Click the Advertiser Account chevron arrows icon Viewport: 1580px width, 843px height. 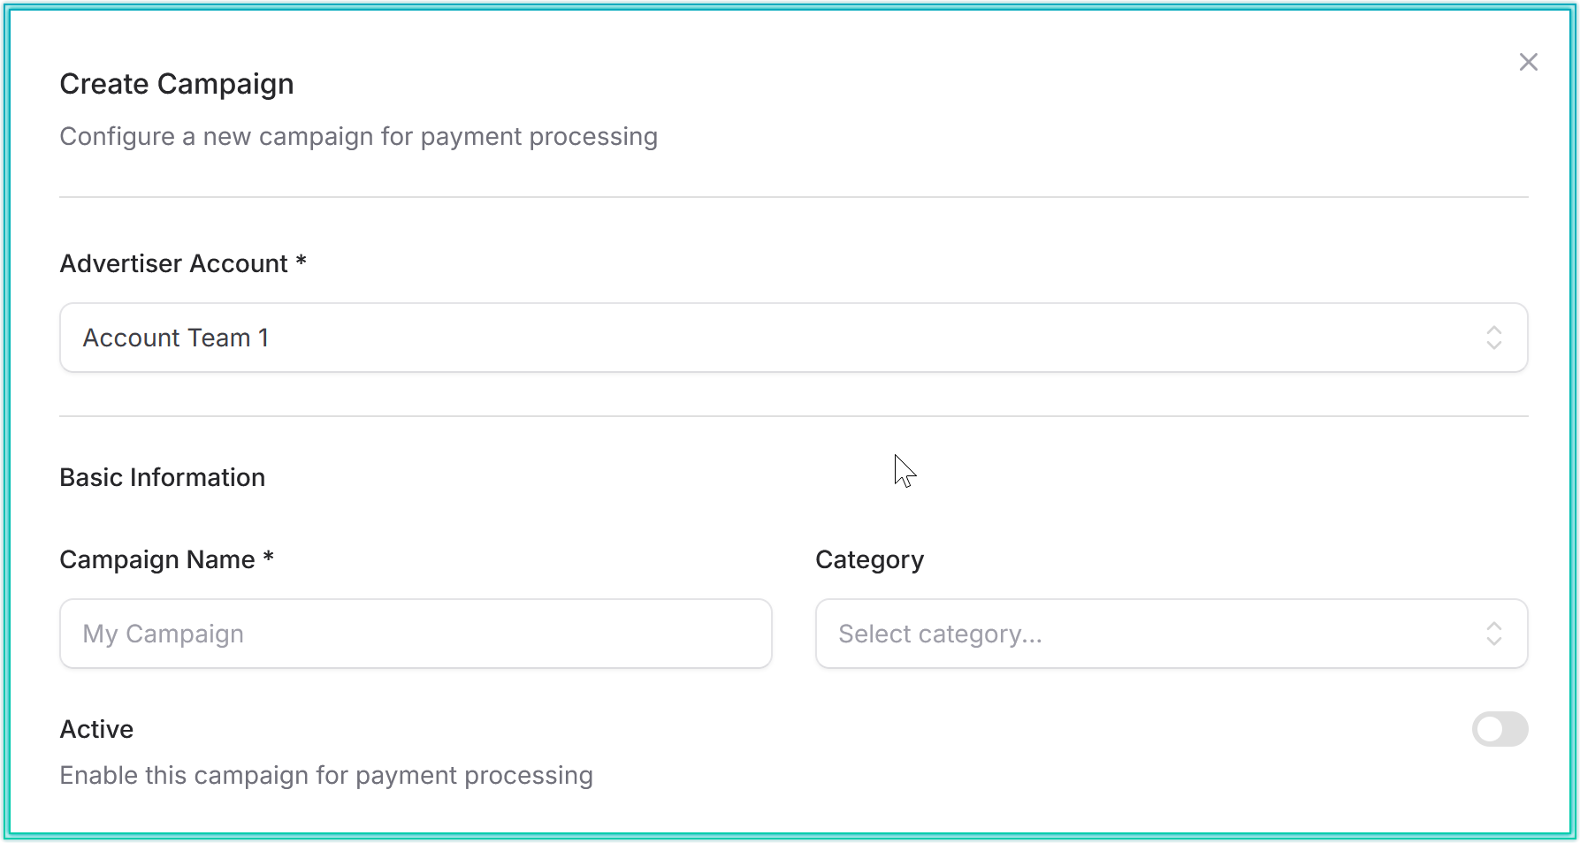coord(1493,338)
